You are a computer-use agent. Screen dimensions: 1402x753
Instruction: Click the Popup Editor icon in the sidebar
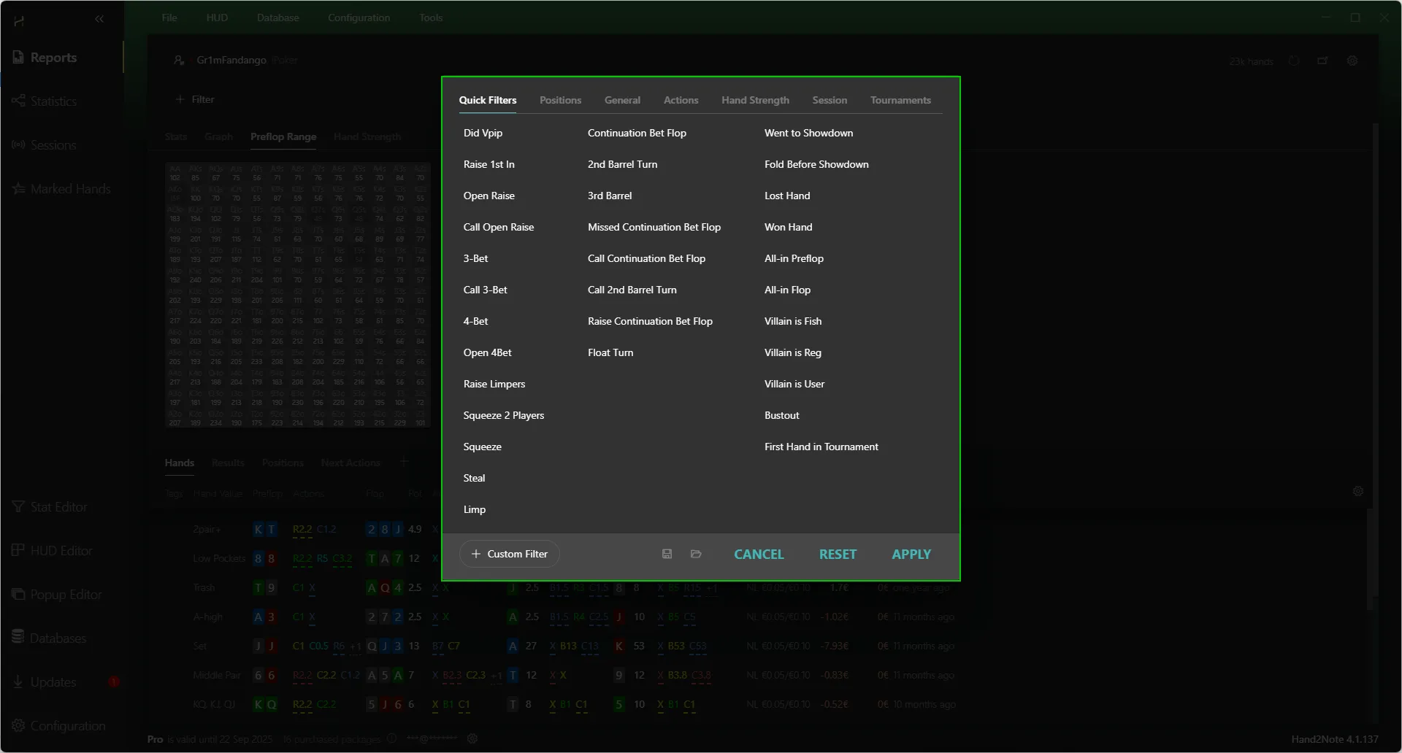tap(18, 594)
